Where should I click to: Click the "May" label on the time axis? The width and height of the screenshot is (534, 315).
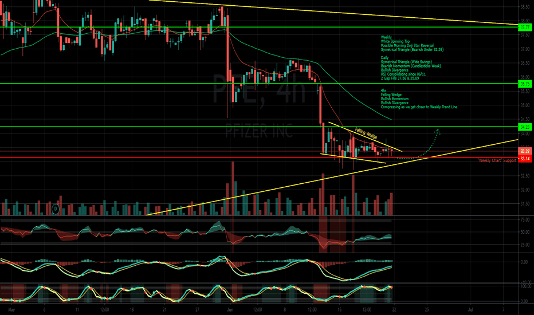click(11, 310)
